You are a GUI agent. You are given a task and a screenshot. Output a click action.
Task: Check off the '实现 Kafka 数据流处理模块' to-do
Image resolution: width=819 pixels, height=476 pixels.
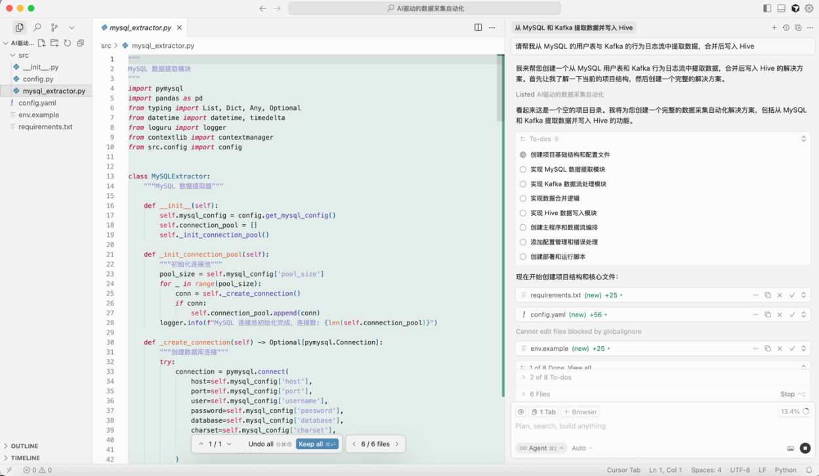523,184
